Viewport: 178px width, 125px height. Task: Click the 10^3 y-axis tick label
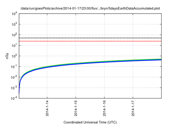[x=14, y=24]
